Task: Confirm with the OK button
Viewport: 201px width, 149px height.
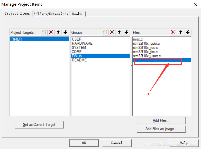Action: point(84,143)
